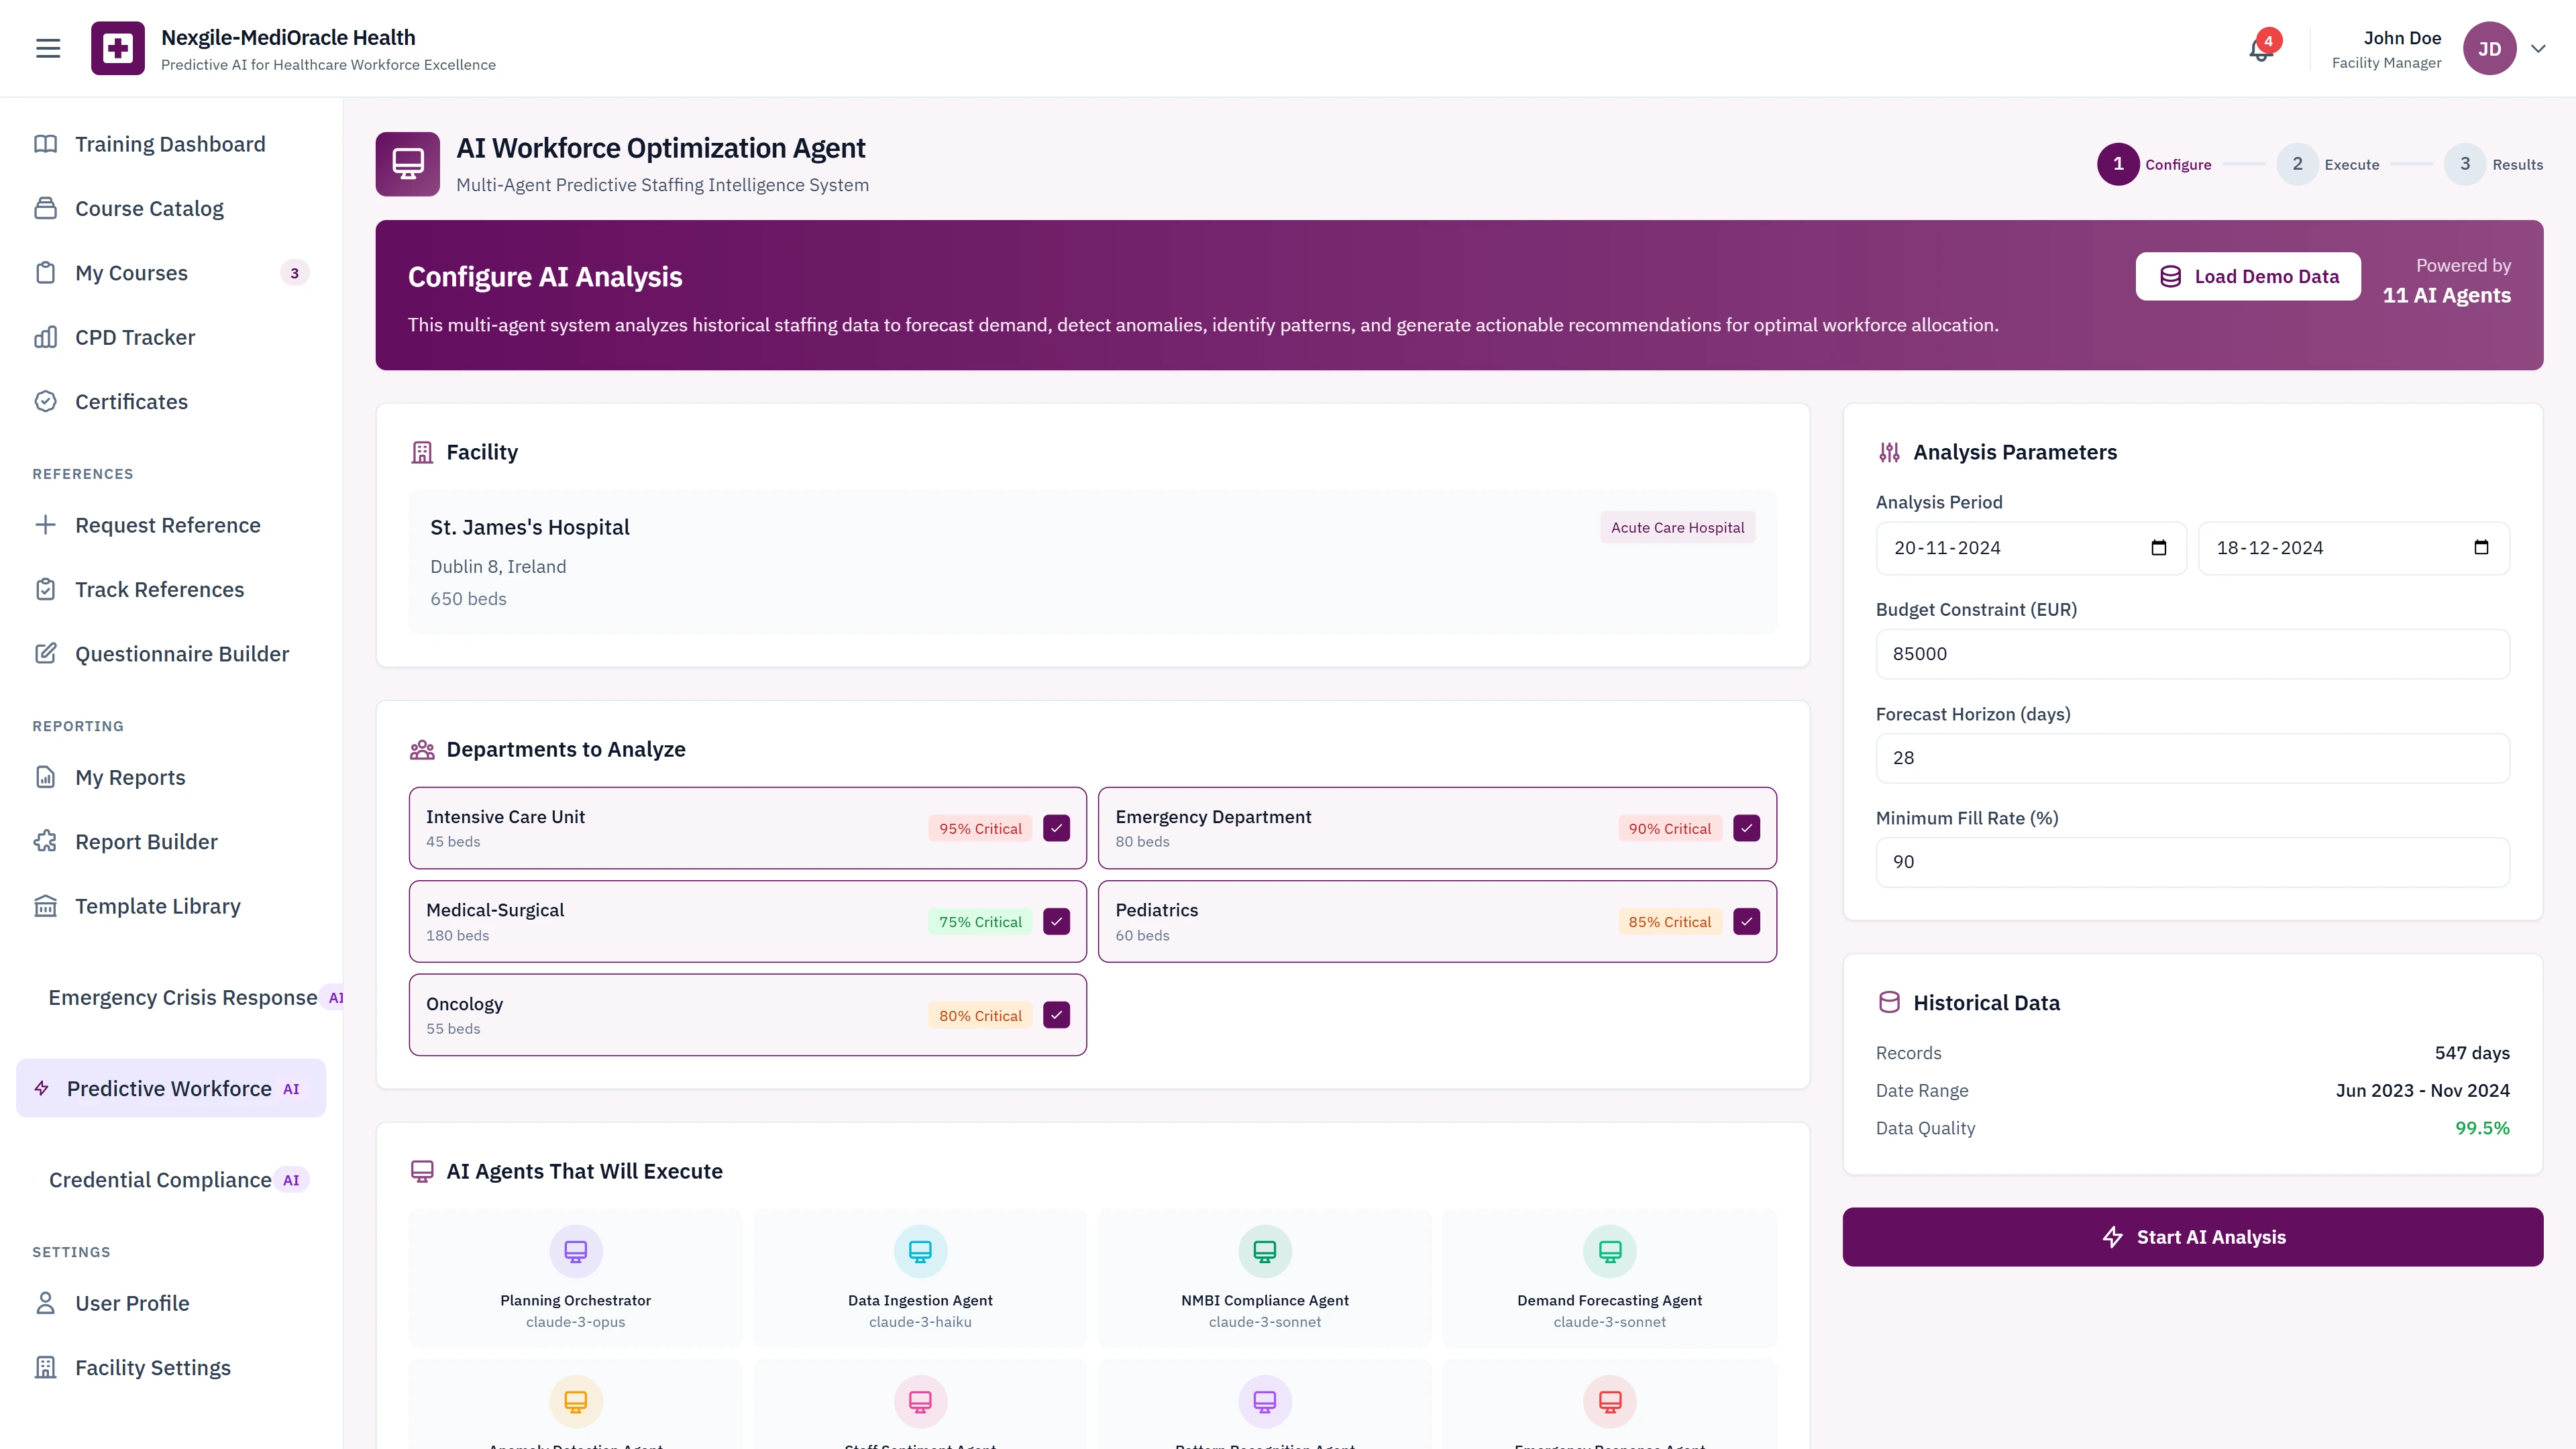Click the Certificates checkmark icon
Screen dimensions: 2576x1449
(45, 401)
